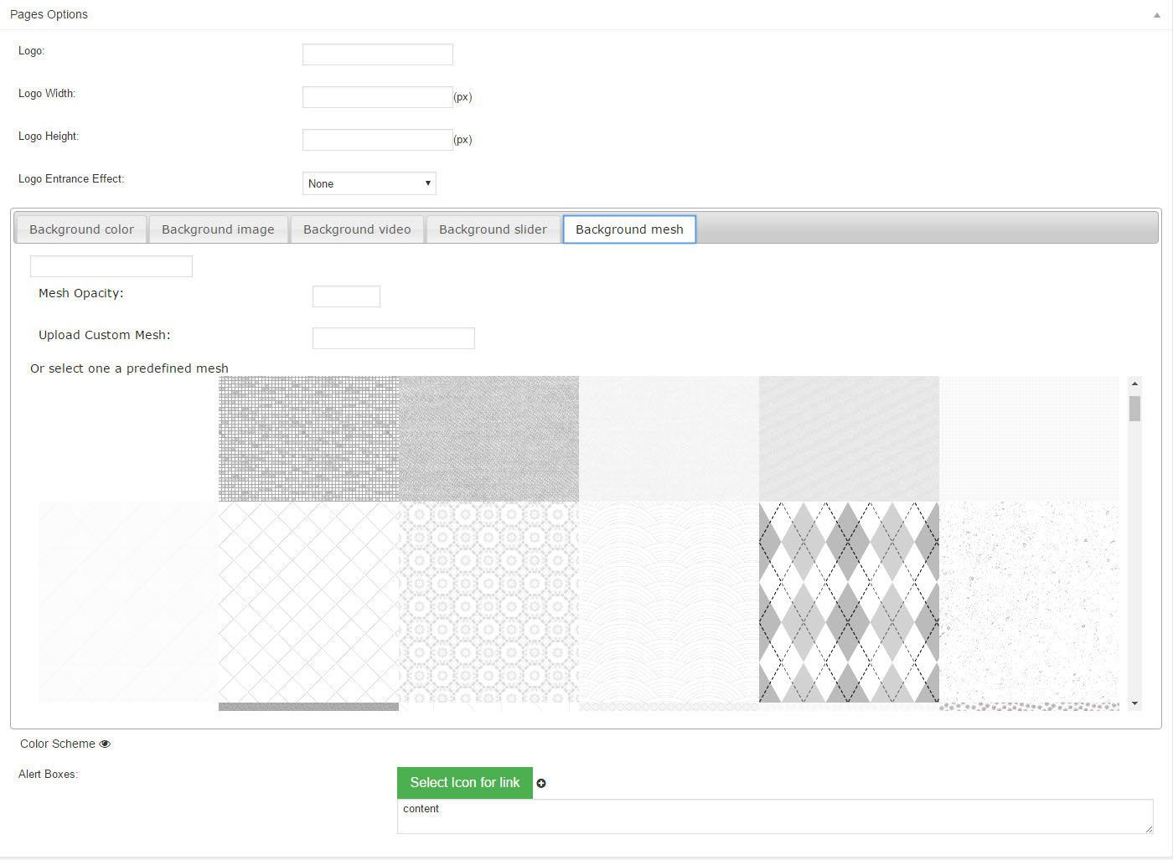This screenshot has width=1173, height=860.
Task: Click the Mesh Opacity input field
Action: click(346, 296)
